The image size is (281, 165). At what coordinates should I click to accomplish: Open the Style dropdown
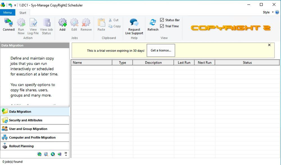(x=266, y=12)
